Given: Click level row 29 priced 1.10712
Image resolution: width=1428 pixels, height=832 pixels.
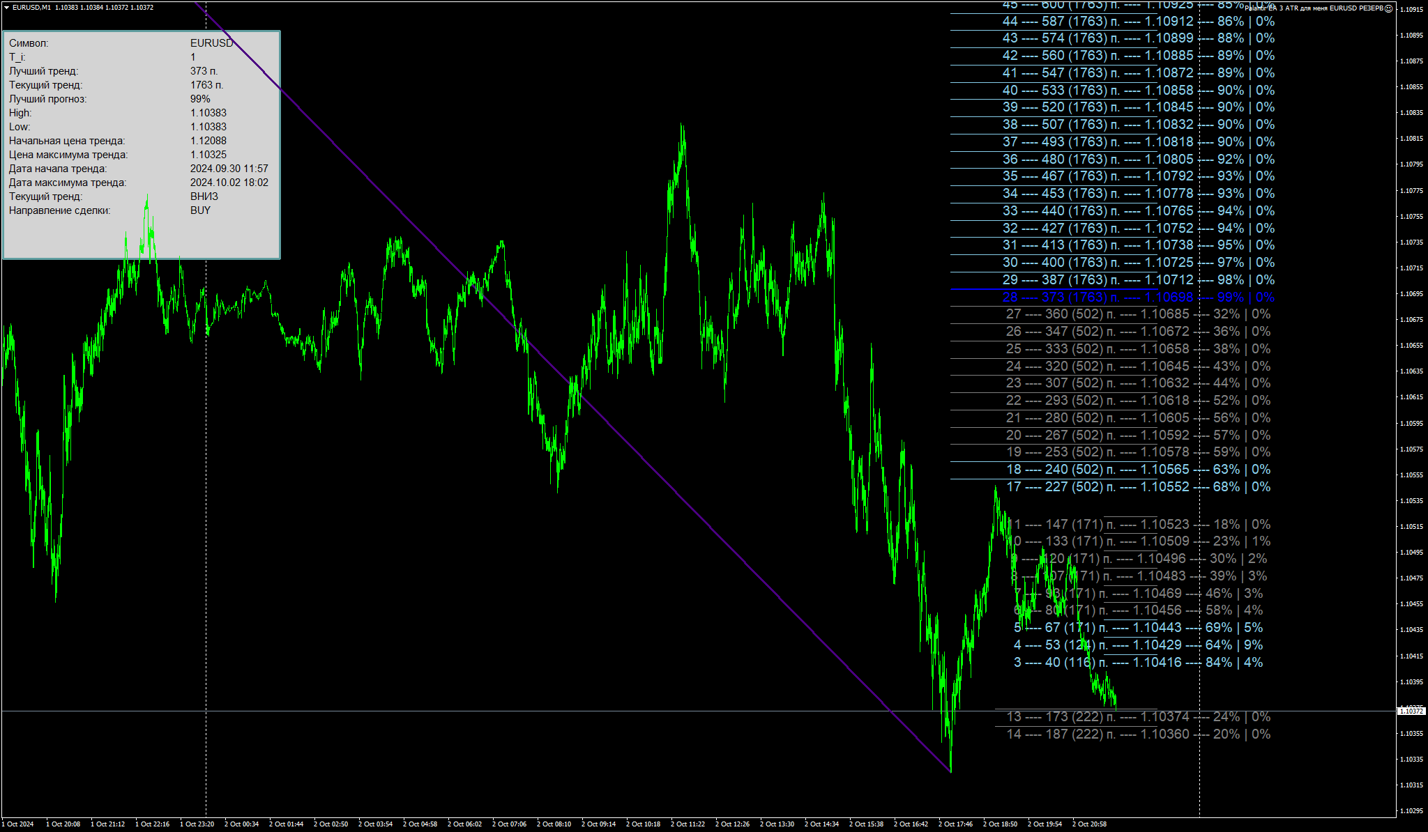Looking at the screenshot, I should (1139, 280).
